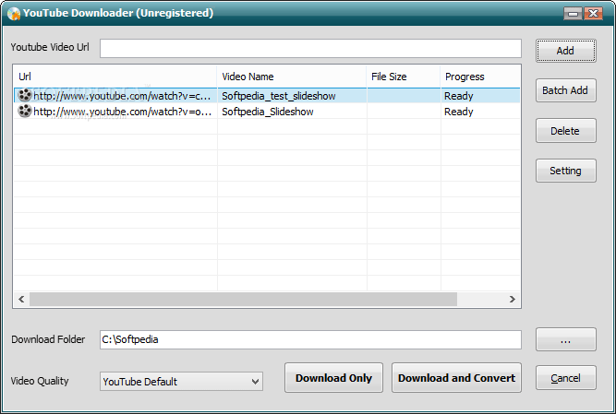Click the Softpedia_test_slideshow video name
This screenshot has width=616, height=414.
279,96
